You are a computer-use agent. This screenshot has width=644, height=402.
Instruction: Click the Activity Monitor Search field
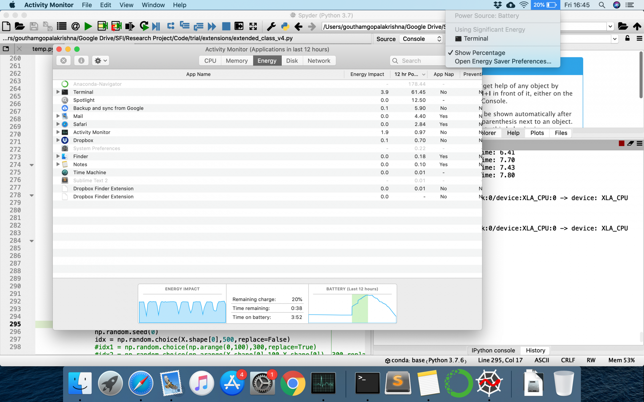418,60
